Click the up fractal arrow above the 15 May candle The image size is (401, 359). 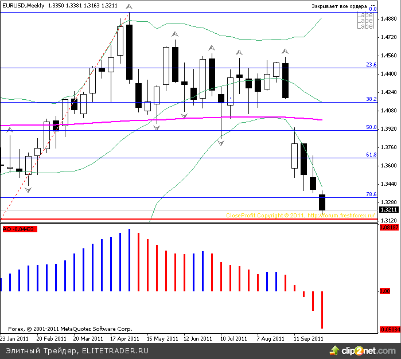[174, 35]
